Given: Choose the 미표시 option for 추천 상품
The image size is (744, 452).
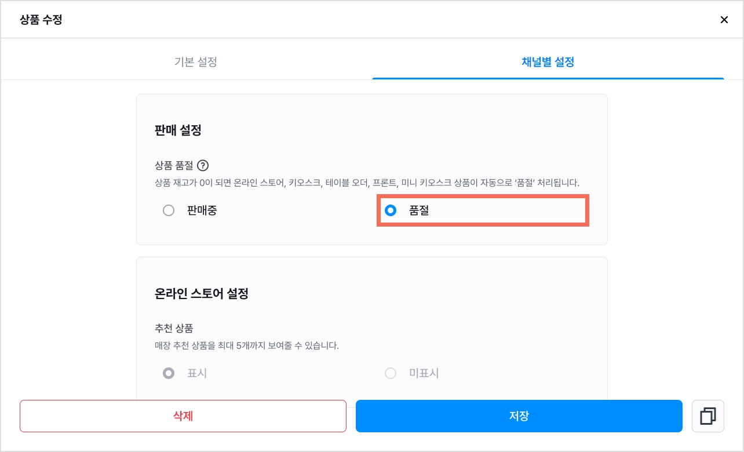Looking at the screenshot, I should pyautogui.click(x=391, y=373).
